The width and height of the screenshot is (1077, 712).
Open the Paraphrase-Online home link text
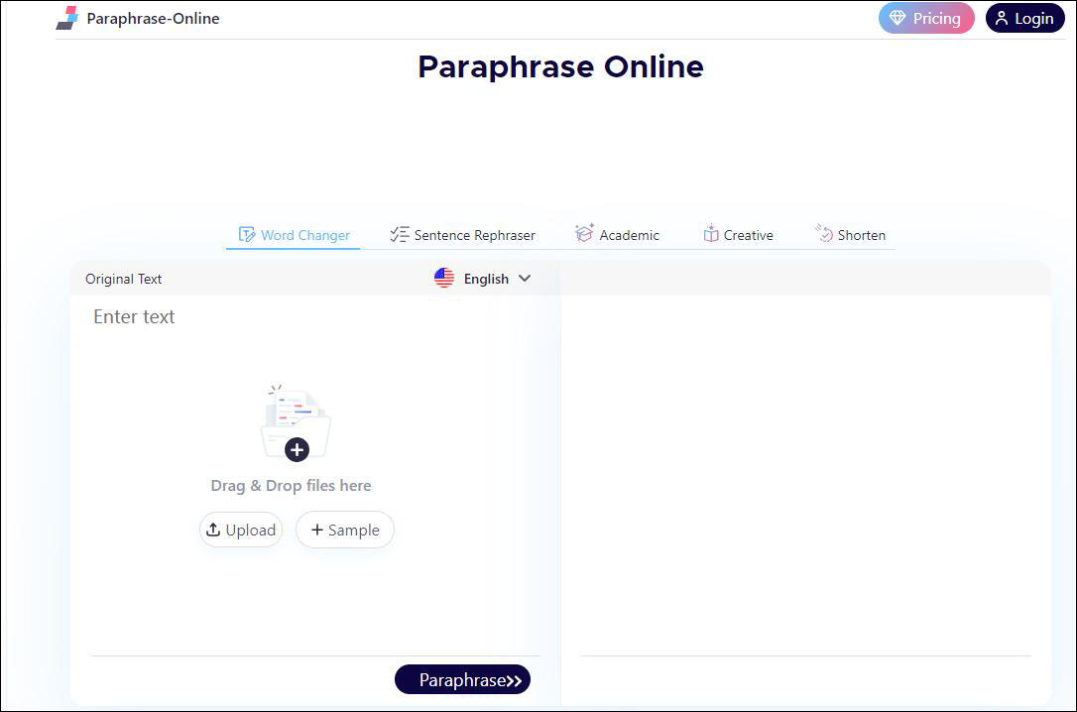[153, 19]
